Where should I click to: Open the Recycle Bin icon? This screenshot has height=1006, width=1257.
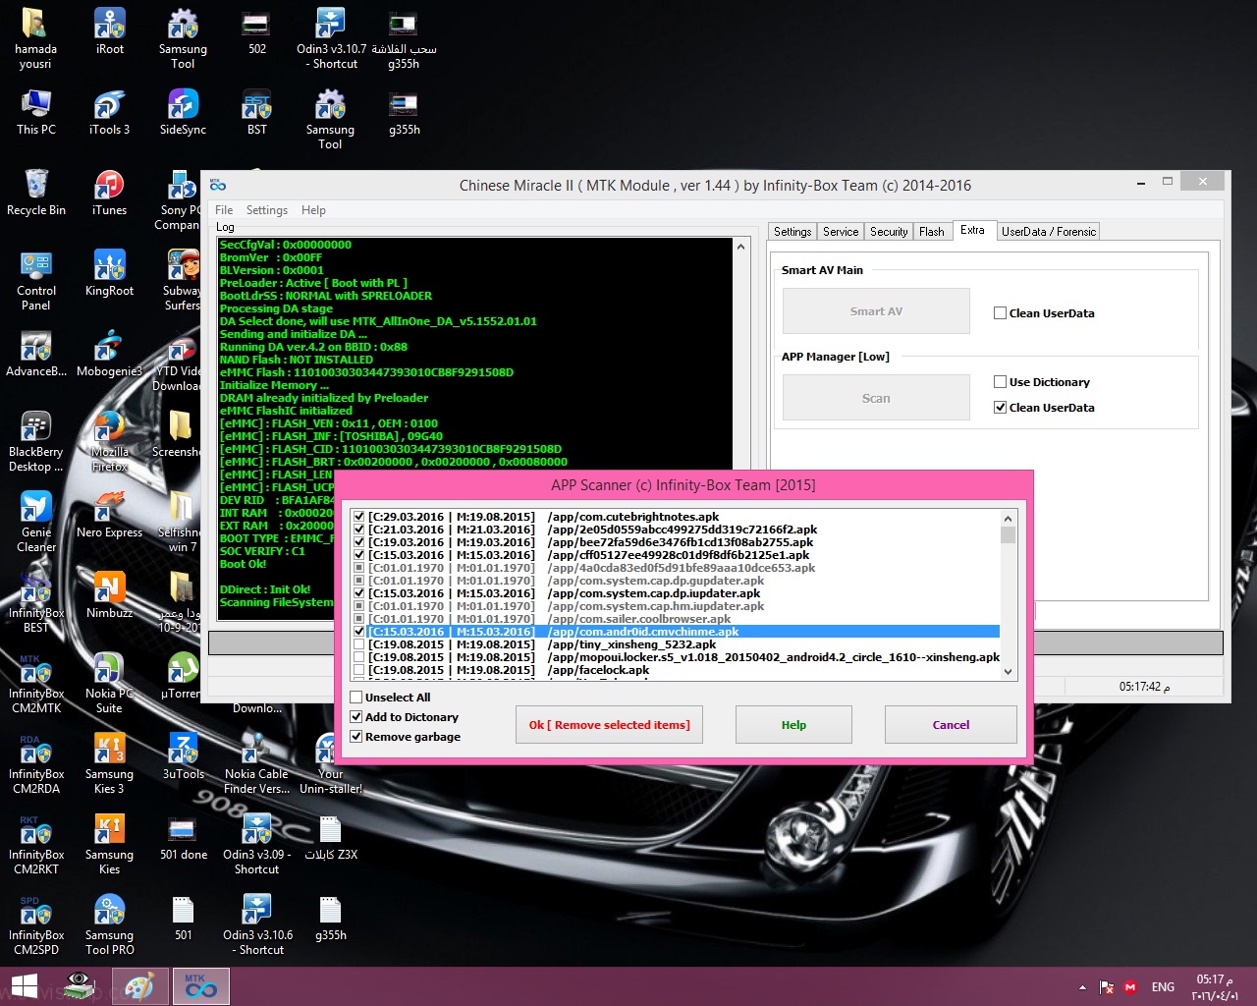click(36, 193)
